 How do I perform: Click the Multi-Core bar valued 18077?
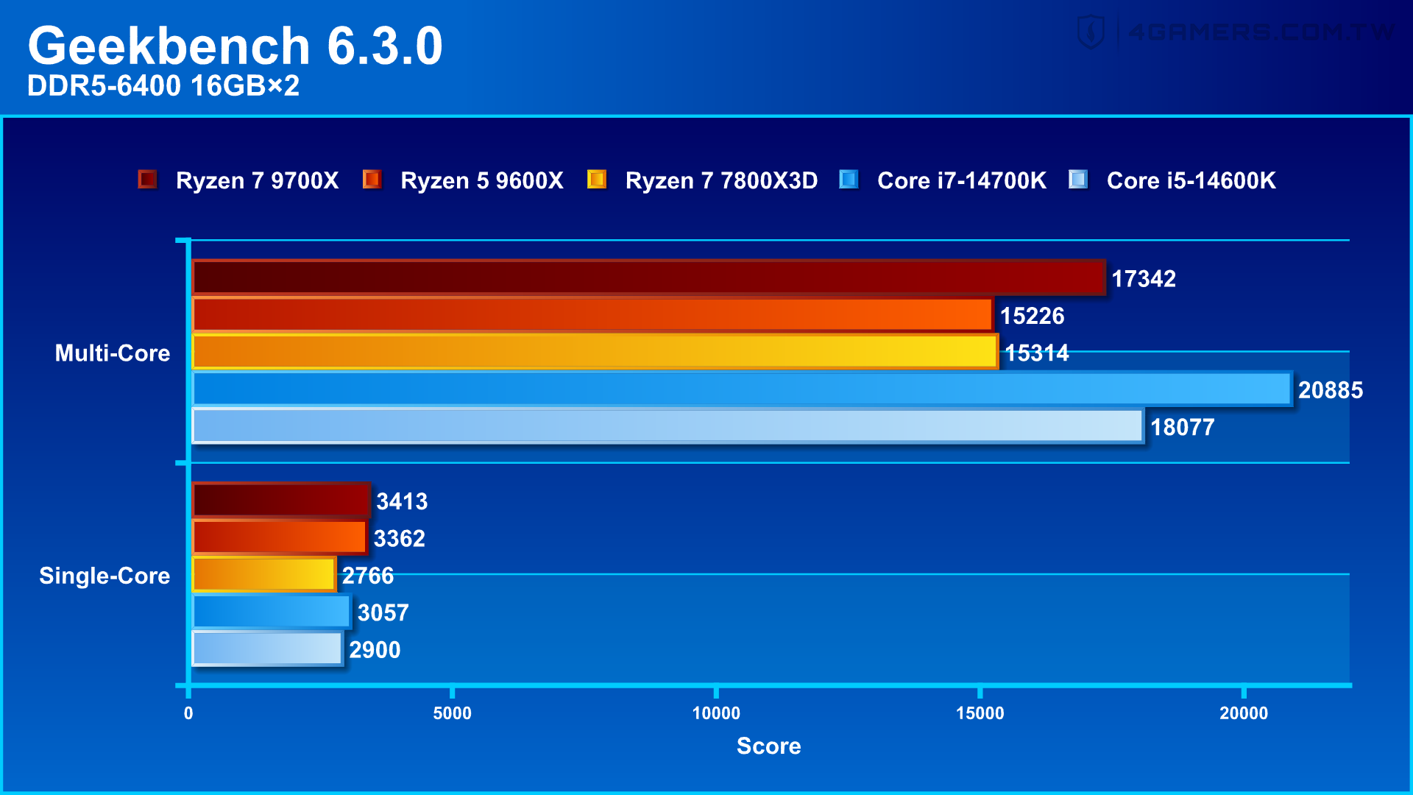point(667,426)
